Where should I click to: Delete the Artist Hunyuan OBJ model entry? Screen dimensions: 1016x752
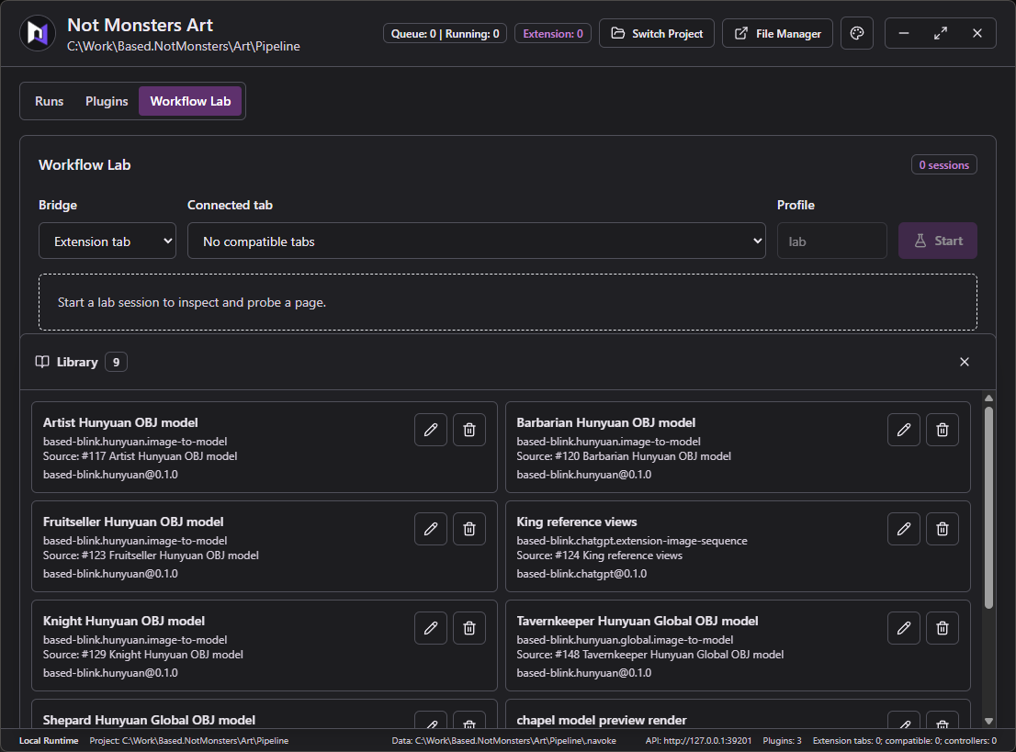point(469,430)
